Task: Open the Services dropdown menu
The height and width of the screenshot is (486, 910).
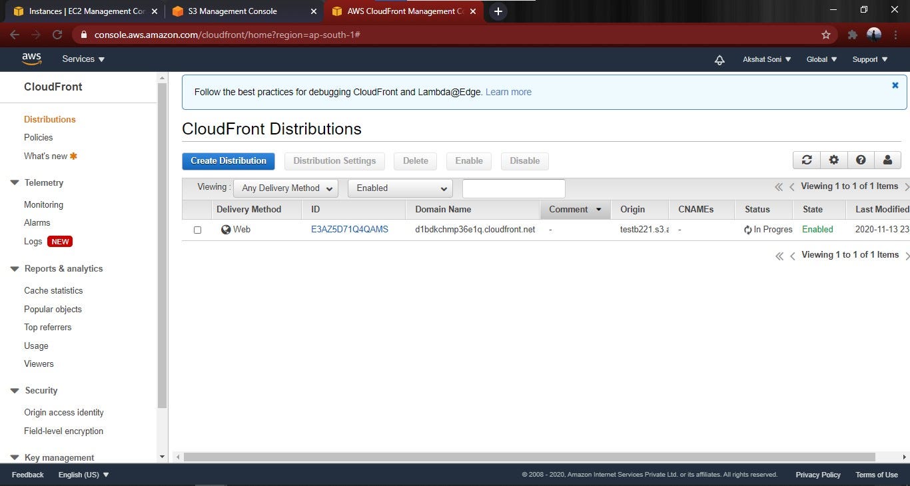Action: coord(83,59)
